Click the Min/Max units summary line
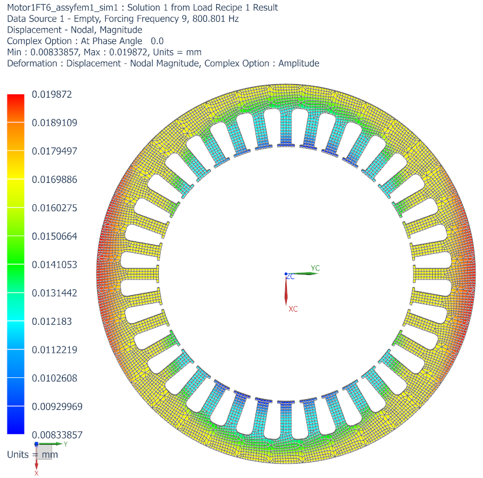483x478 pixels. click(x=104, y=52)
